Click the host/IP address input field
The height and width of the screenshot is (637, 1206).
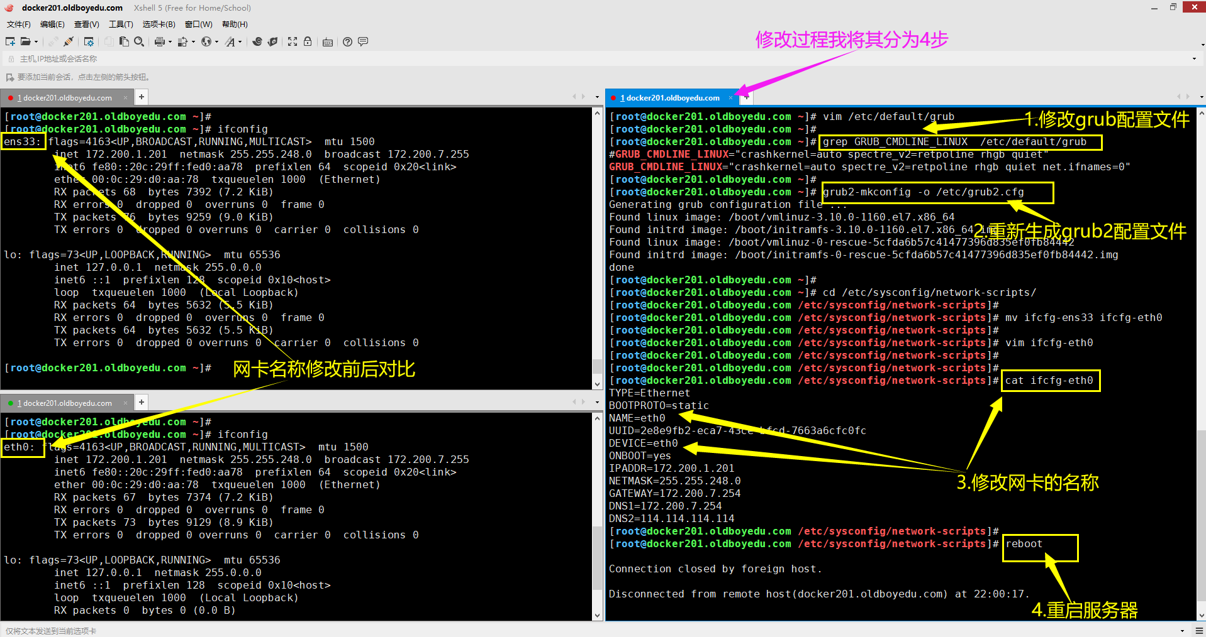click(x=566, y=59)
